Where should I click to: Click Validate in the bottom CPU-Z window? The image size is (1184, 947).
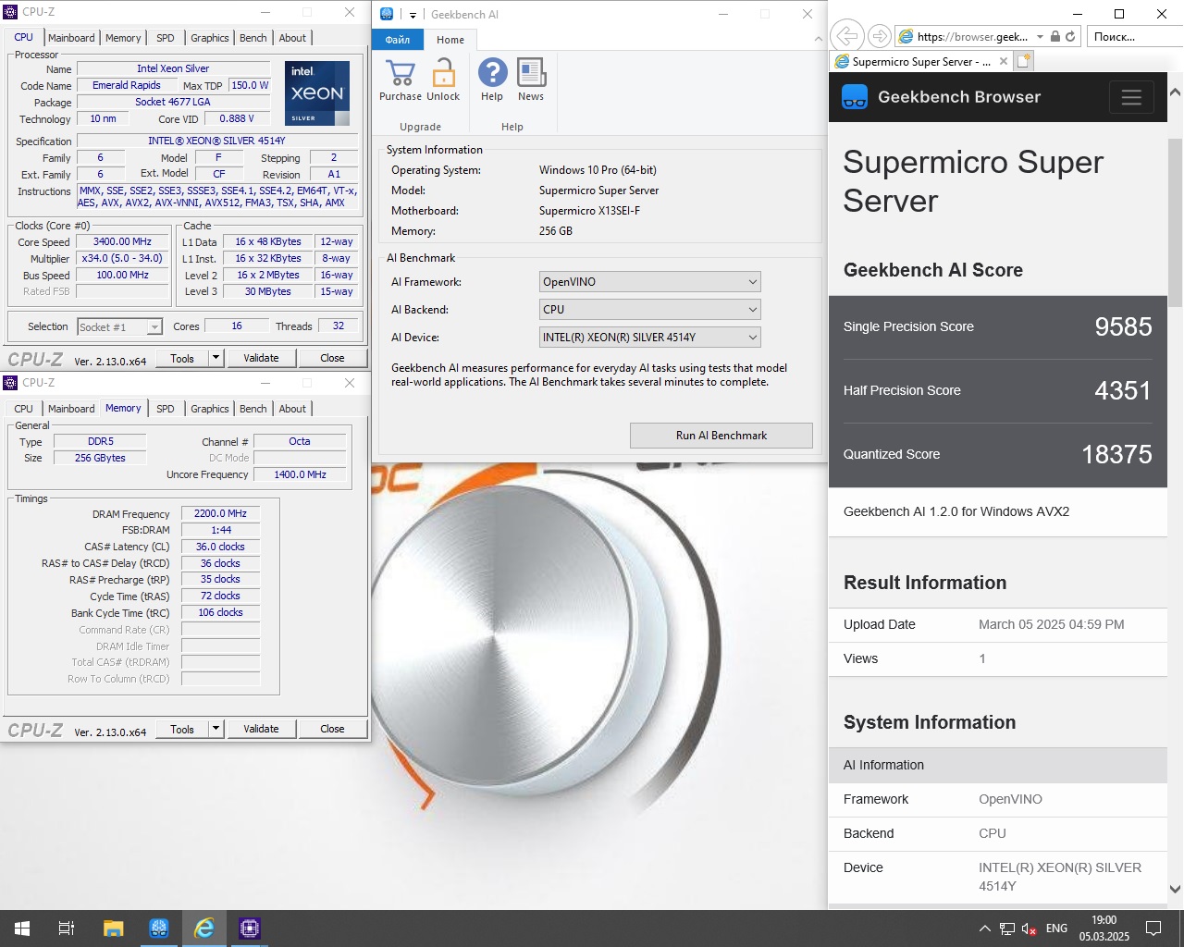[261, 729]
